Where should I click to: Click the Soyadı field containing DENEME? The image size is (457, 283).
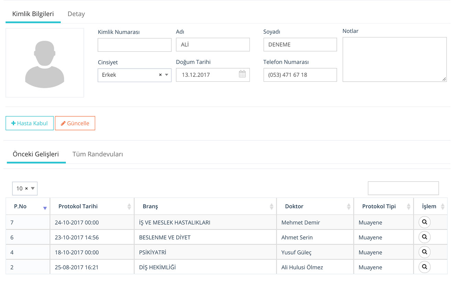point(300,45)
